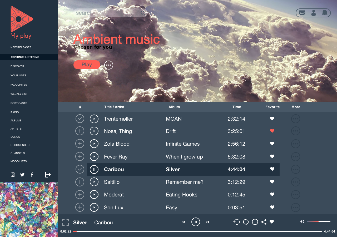Mute with the speaker volume icon
Image resolution: width=337 pixels, height=237 pixels.
click(302, 221)
